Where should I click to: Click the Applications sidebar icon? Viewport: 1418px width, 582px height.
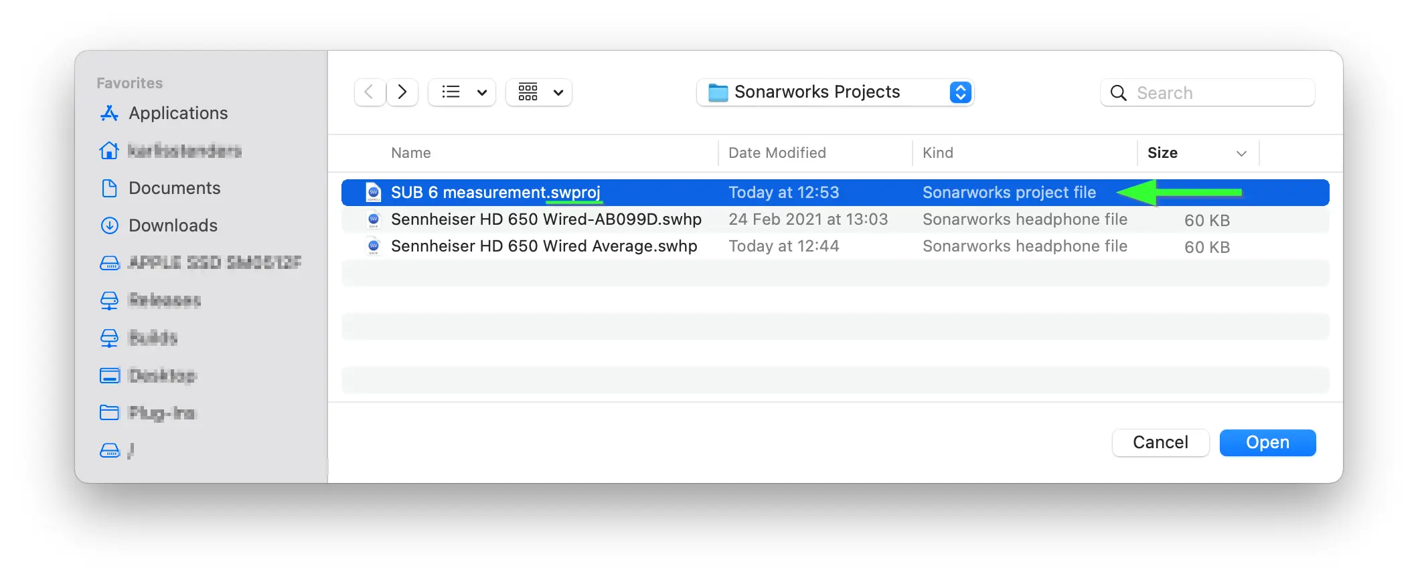click(109, 113)
